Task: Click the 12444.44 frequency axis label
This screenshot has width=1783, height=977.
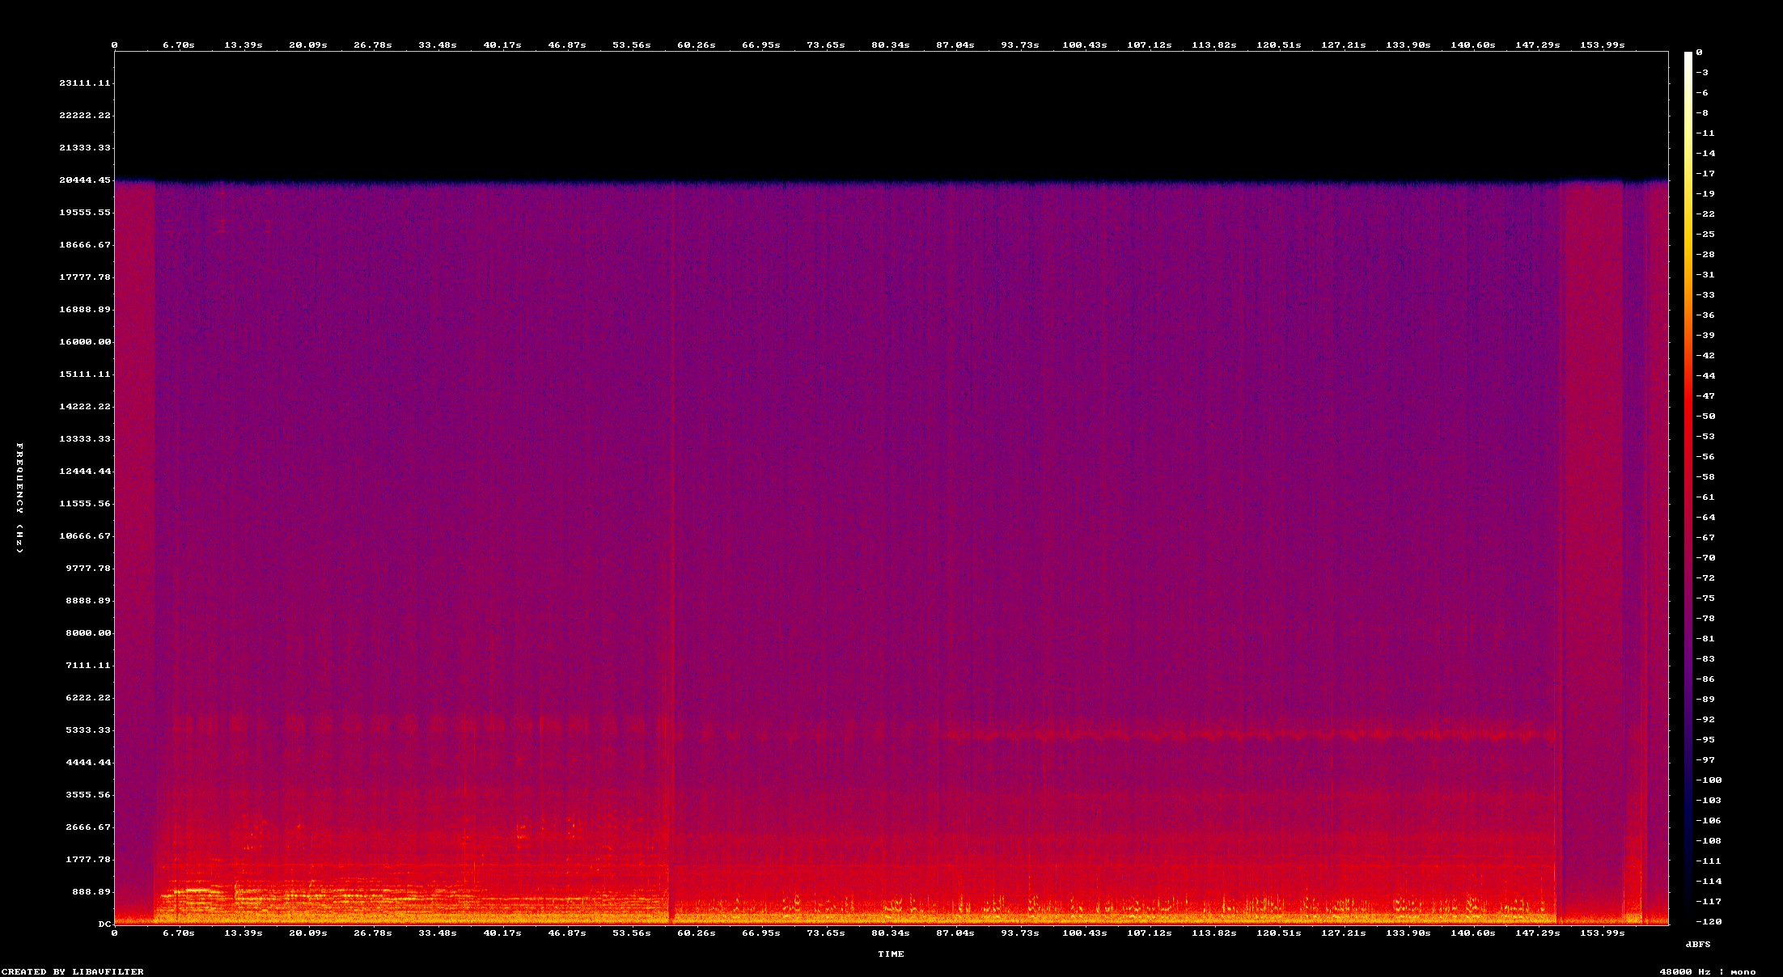Action: (x=85, y=472)
